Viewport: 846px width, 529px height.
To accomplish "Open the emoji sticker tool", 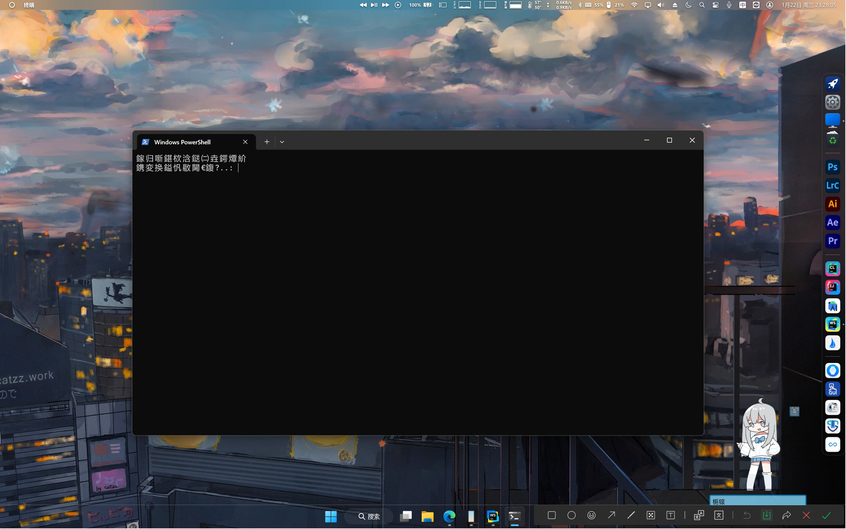I will point(592,515).
